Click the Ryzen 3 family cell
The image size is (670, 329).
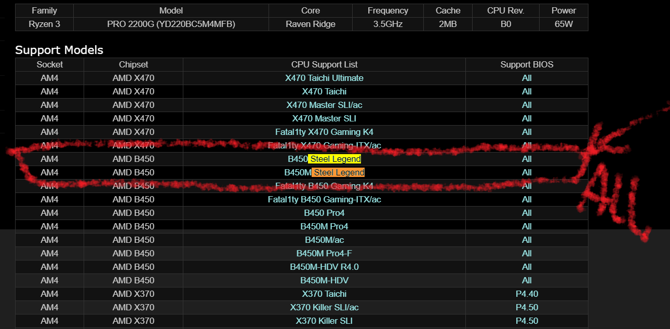click(x=44, y=24)
